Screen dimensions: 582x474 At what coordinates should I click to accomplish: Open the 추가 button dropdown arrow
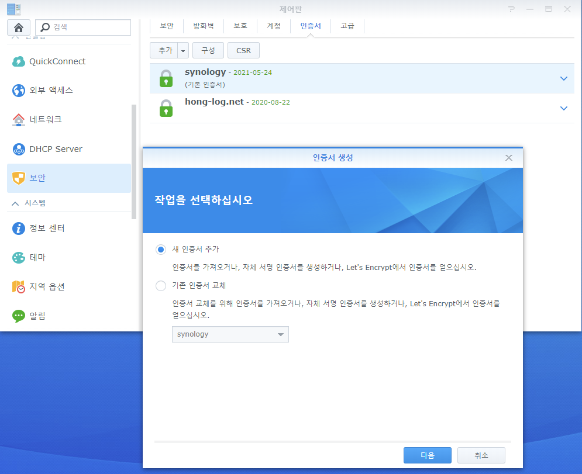pyautogui.click(x=183, y=51)
